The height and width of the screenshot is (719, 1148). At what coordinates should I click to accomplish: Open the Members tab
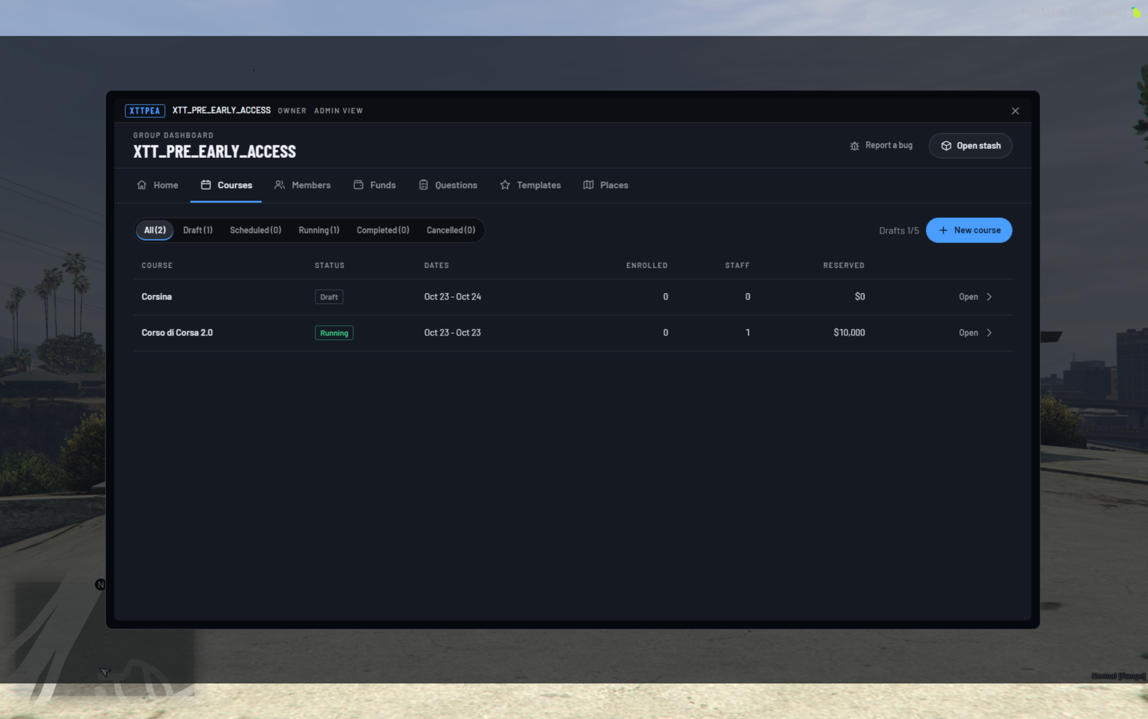pos(302,185)
